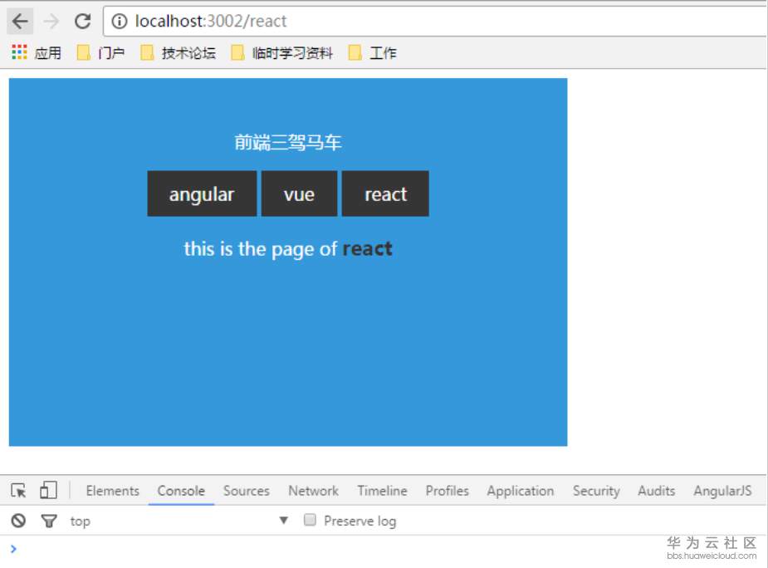Viewport: 768px width, 568px height.
Task: Open the Sources tab
Action: pyautogui.click(x=247, y=491)
